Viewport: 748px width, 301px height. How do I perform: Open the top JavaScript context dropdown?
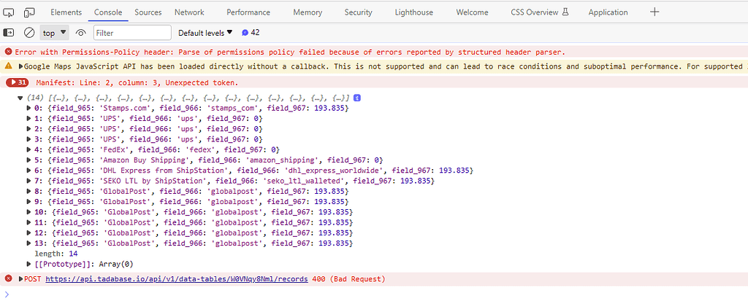coord(54,33)
